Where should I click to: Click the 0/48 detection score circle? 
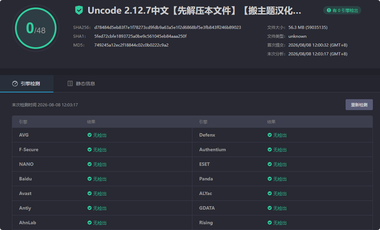(x=36, y=28)
